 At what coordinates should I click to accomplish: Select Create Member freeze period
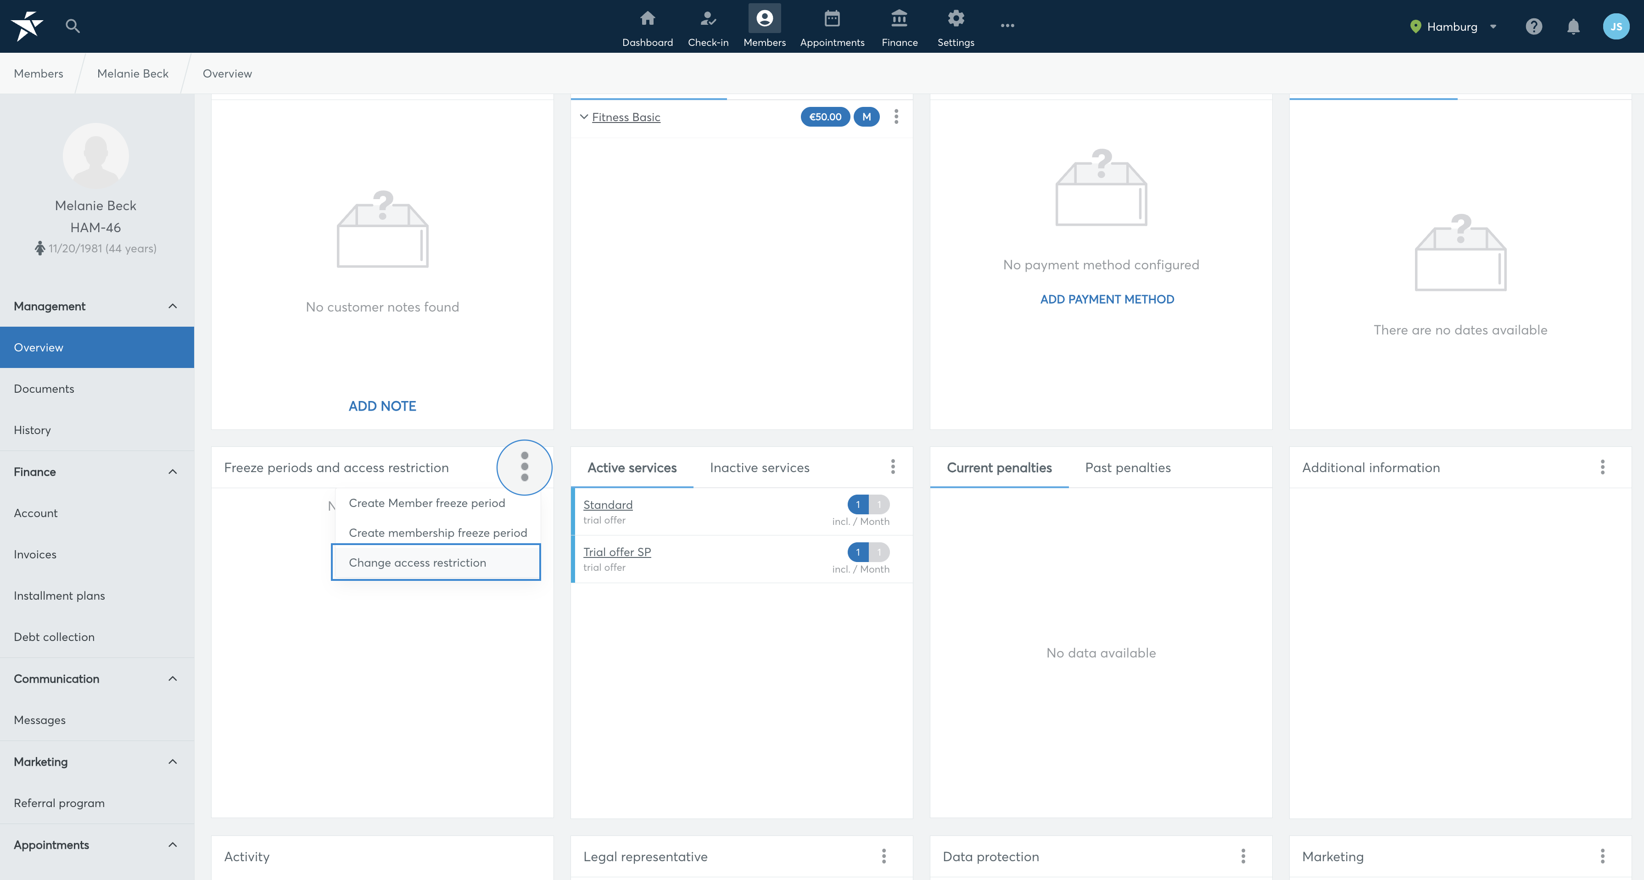[x=437, y=503]
